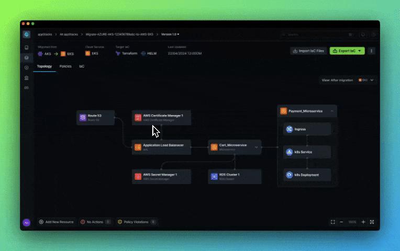This screenshot has height=251, width=400.
Task: Select the AWS Secret Manager 1 icon
Action: (x=138, y=176)
